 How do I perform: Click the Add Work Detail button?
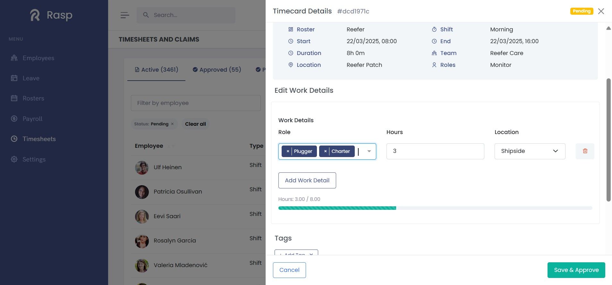(307, 180)
